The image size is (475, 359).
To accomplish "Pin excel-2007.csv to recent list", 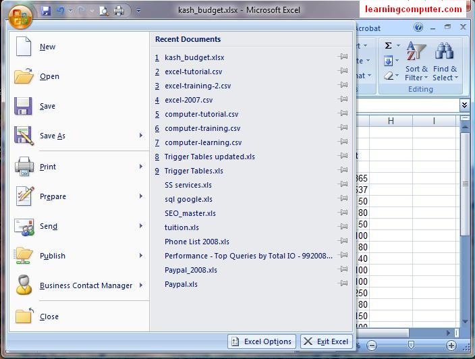I will pyautogui.click(x=343, y=99).
